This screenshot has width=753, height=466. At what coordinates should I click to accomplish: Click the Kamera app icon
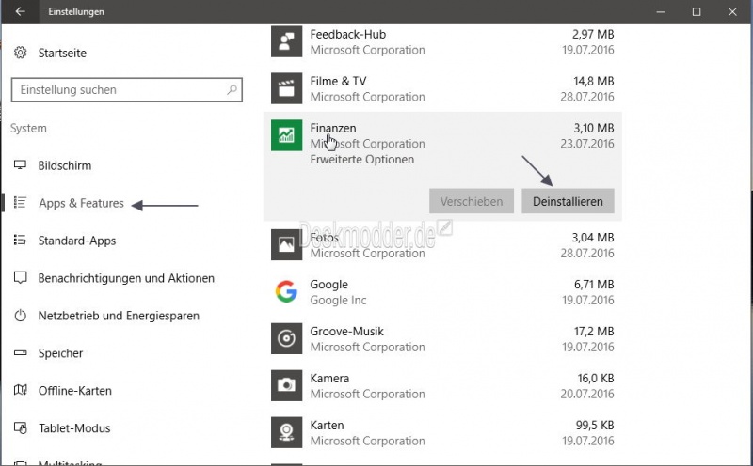[286, 385]
